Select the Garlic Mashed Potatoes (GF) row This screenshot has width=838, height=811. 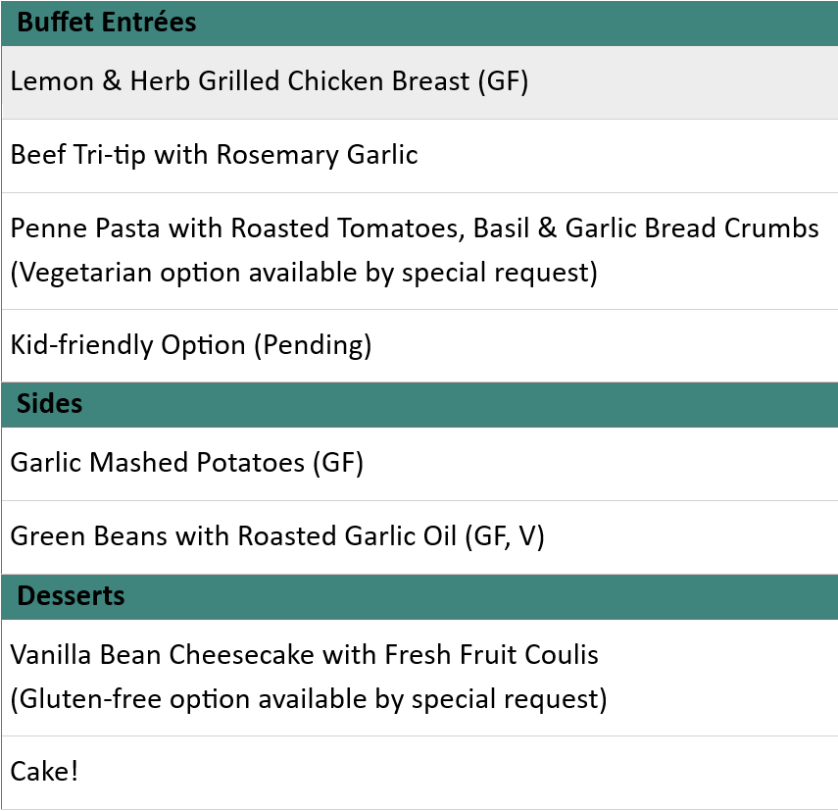(419, 464)
